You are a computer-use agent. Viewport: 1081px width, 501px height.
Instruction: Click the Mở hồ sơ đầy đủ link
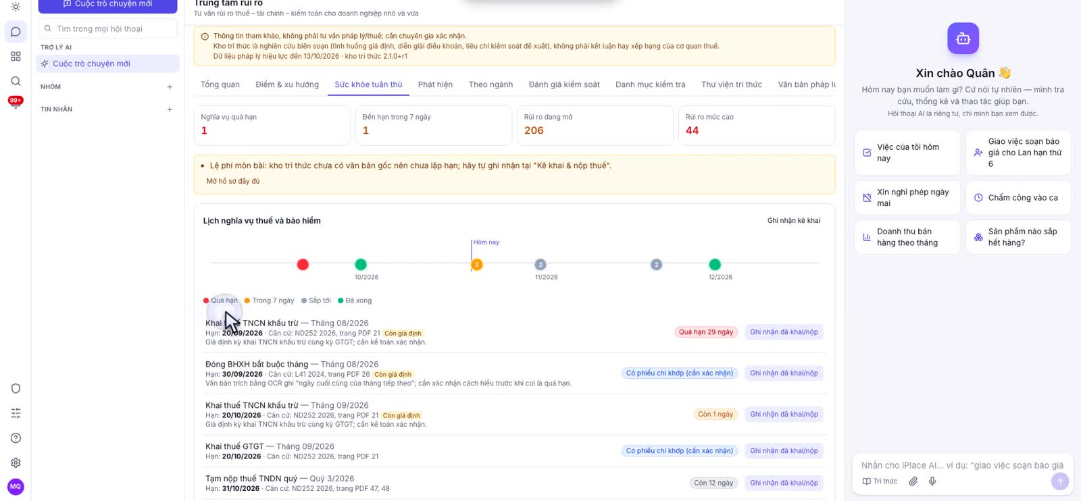tap(233, 181)
